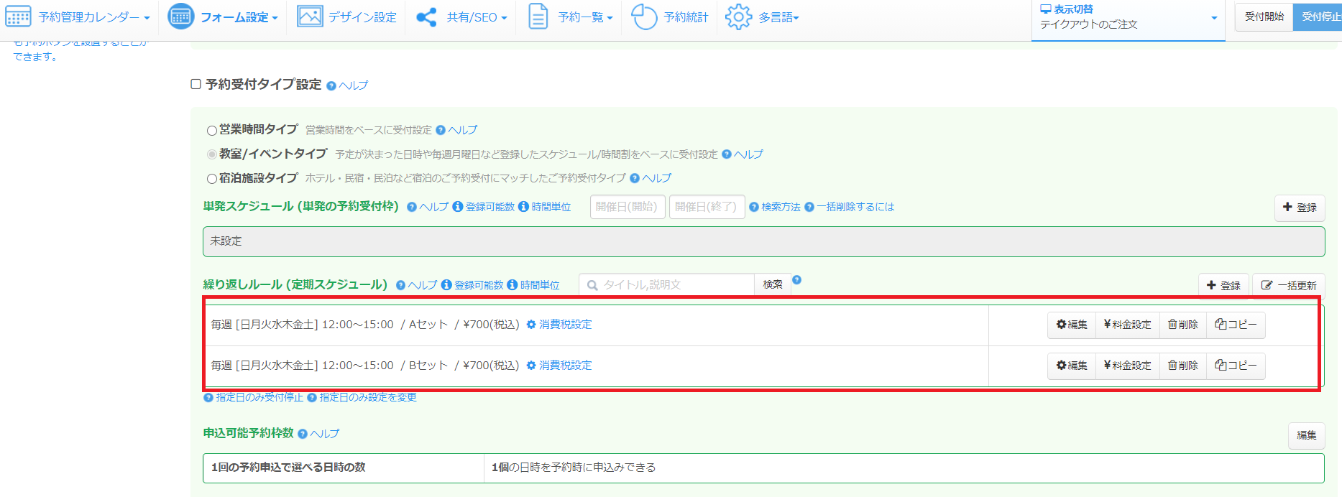
Task: Click question icon beside 検索方法
Action: pyautogui.click(x=754, y=207)
